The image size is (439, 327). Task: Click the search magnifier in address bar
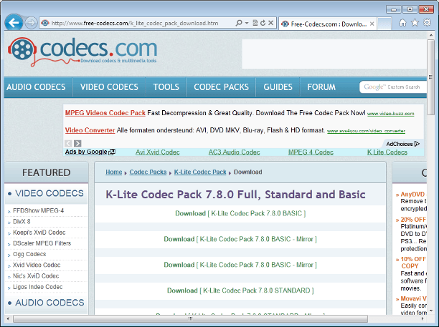pyautogui.click(x=239, y=23)
